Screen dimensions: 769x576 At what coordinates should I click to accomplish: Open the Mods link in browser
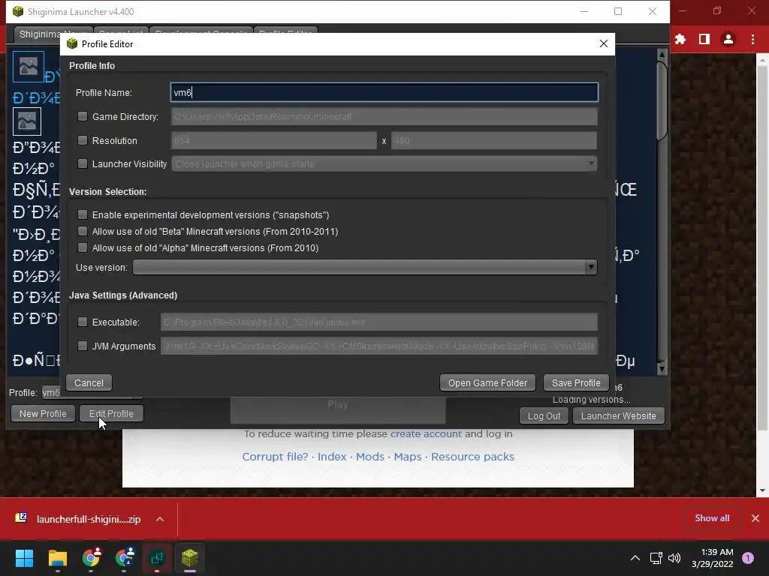370,457
